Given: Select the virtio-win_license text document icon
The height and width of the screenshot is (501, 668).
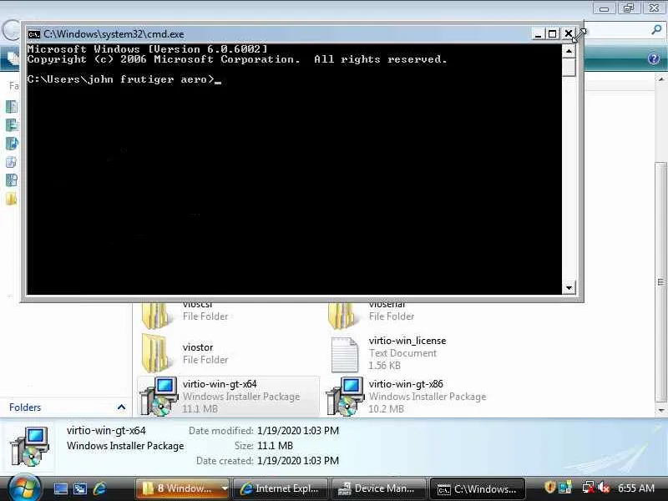Looking at the screenshot, I should (345, 354).
